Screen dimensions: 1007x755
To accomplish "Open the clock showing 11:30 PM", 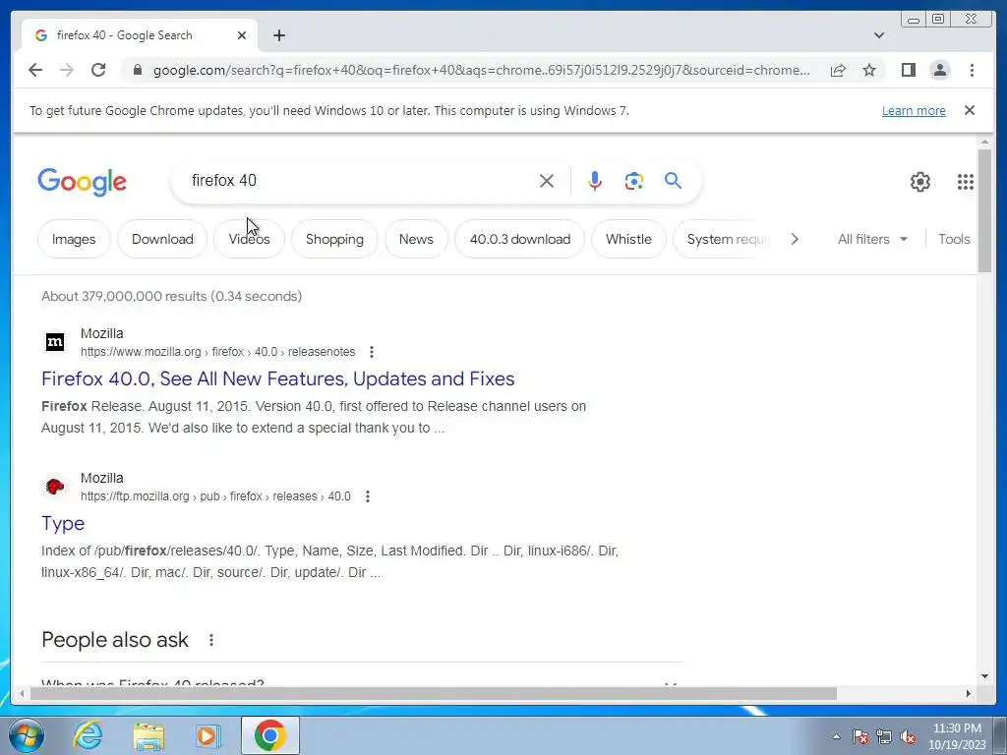I will (957, 736).
